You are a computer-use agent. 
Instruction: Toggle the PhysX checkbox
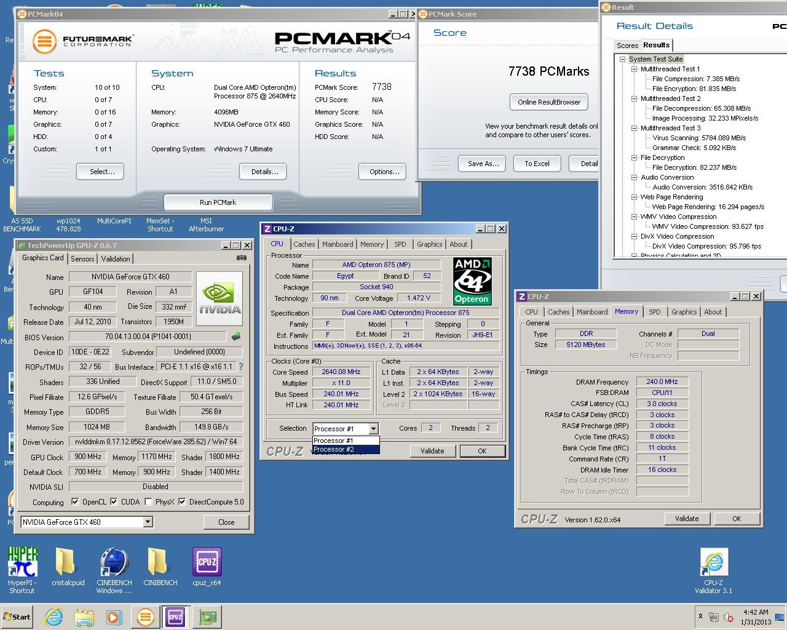[148, 501]
